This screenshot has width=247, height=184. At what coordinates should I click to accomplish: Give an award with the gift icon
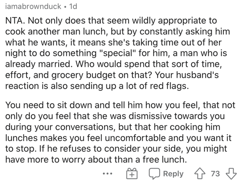[x=132, y=174]
